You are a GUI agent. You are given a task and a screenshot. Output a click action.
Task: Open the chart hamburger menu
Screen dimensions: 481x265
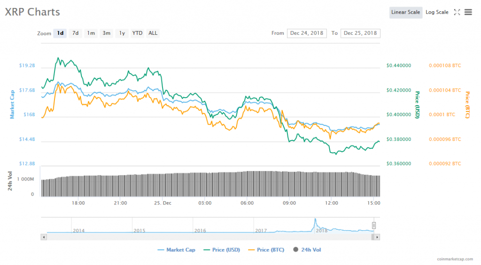click(468, 12)
